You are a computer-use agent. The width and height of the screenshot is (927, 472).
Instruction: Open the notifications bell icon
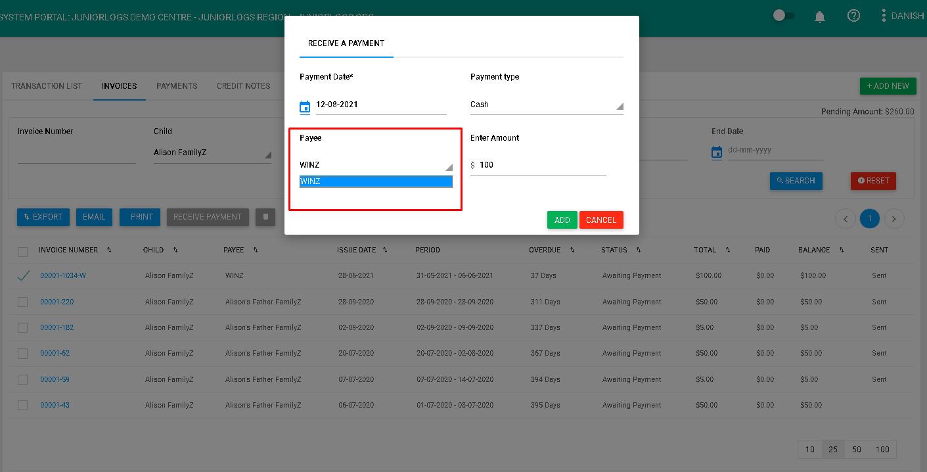(820, 16)
